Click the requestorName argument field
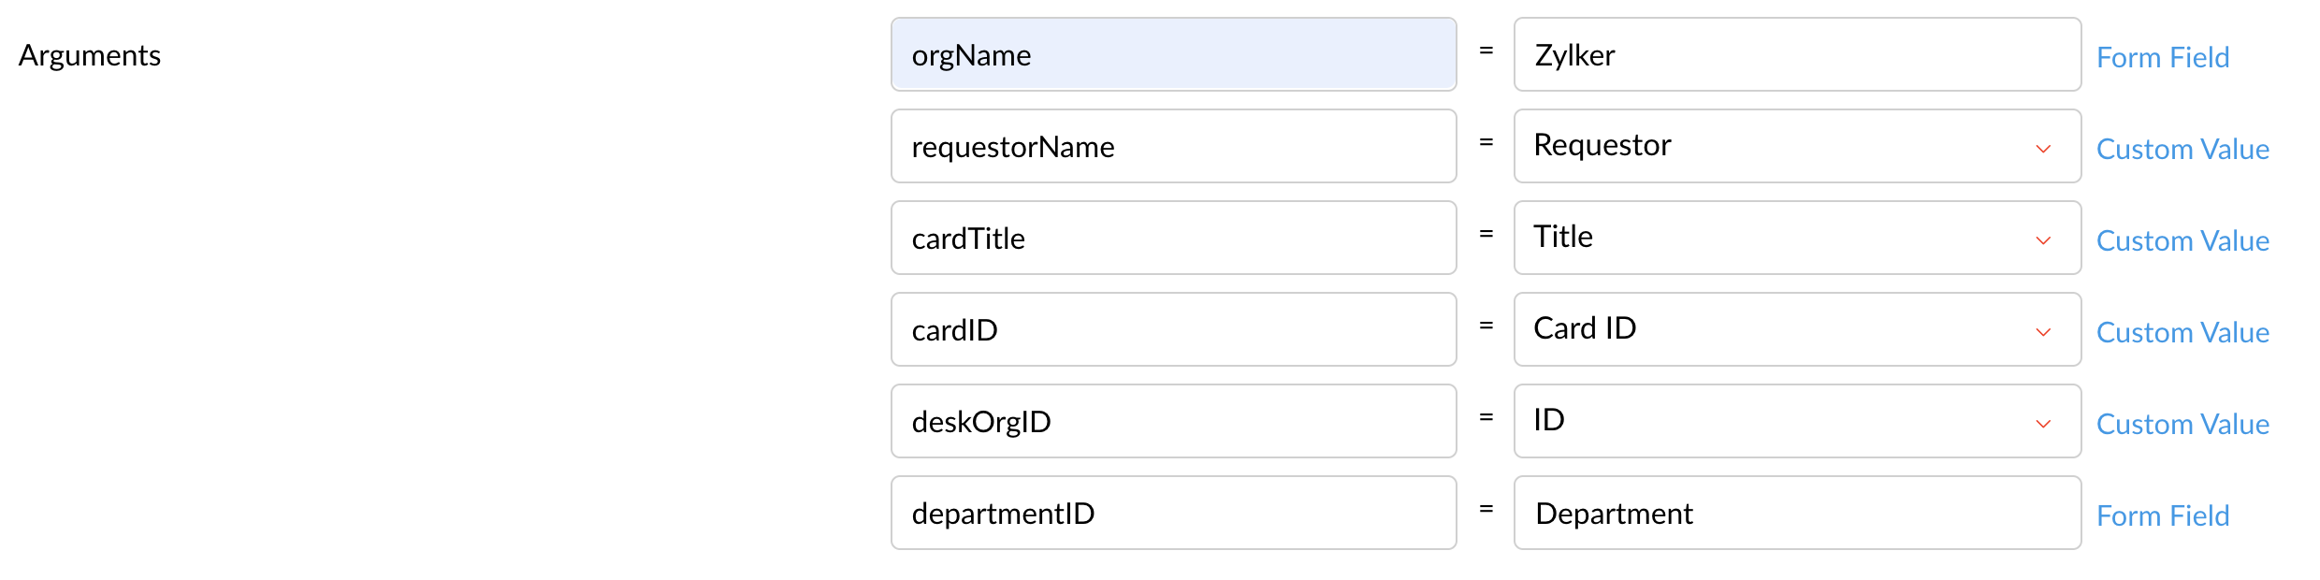 pyautogui.click(x=1173, y=146)
